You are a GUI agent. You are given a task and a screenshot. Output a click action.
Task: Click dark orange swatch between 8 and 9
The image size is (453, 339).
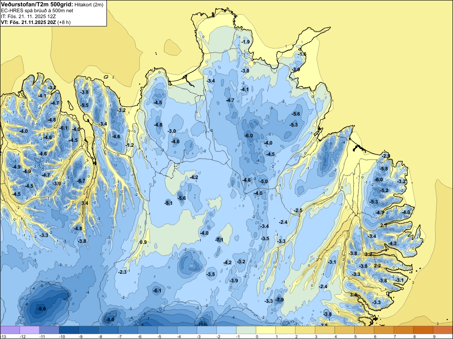pyautogui.click(x=423, y=330)
